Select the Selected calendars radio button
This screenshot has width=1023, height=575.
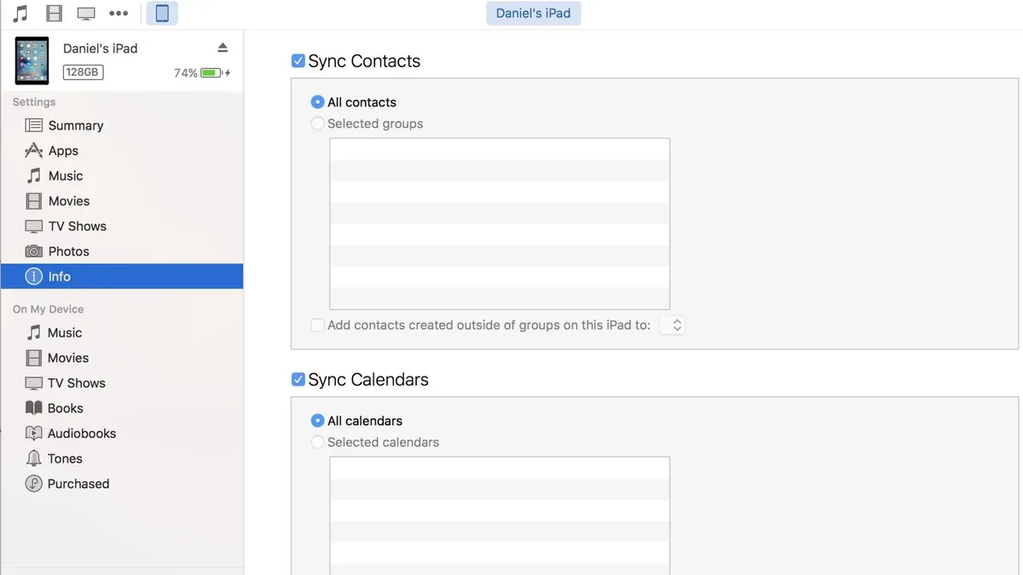click(317, 442)
